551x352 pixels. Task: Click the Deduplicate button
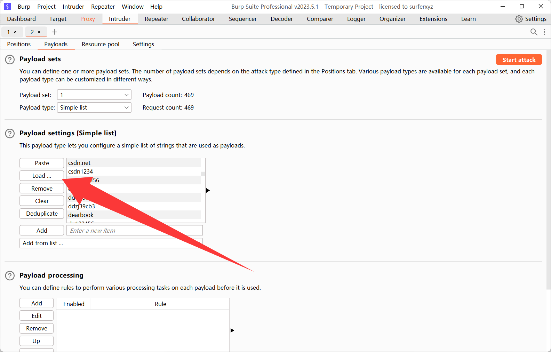(x=42, y=214)
